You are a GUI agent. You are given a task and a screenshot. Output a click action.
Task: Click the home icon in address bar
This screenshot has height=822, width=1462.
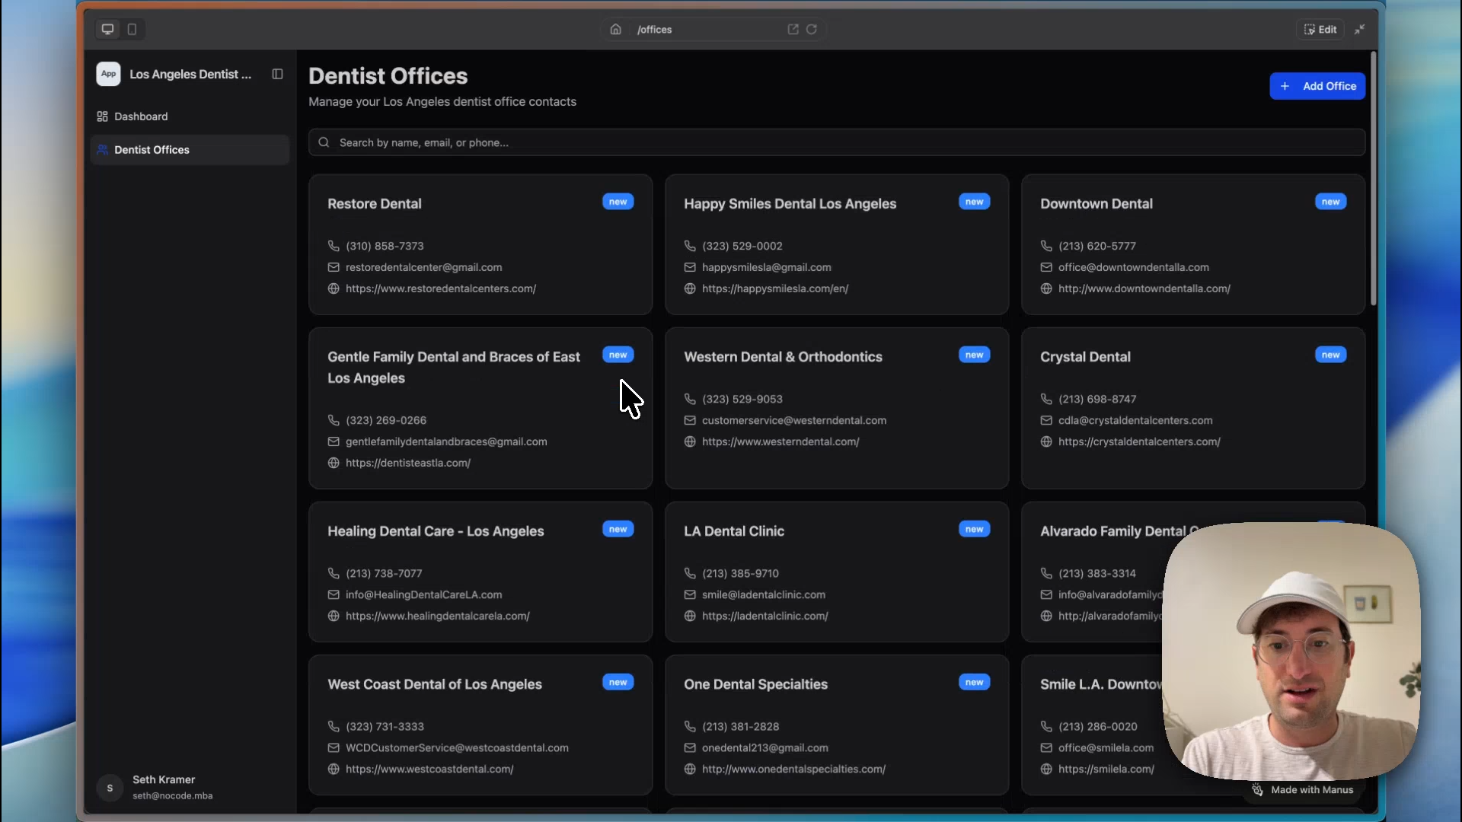[x=615, y=30]
